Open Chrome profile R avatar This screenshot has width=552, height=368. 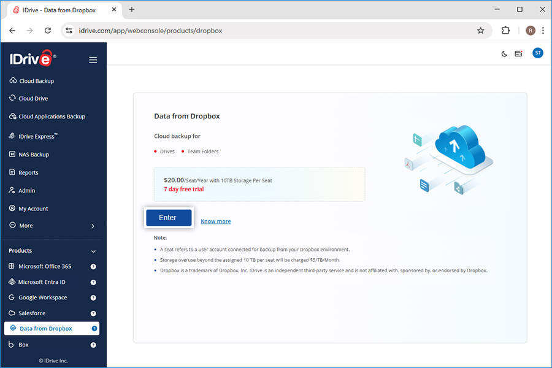531,31
